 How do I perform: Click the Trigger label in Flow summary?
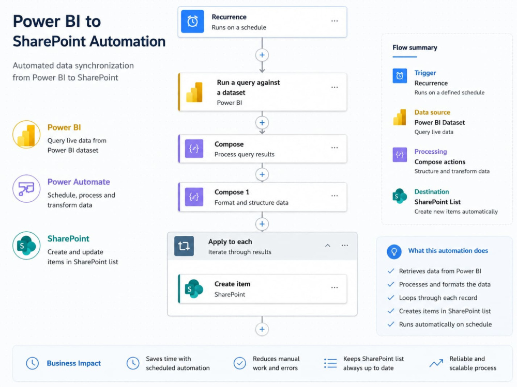click(425, 73)
